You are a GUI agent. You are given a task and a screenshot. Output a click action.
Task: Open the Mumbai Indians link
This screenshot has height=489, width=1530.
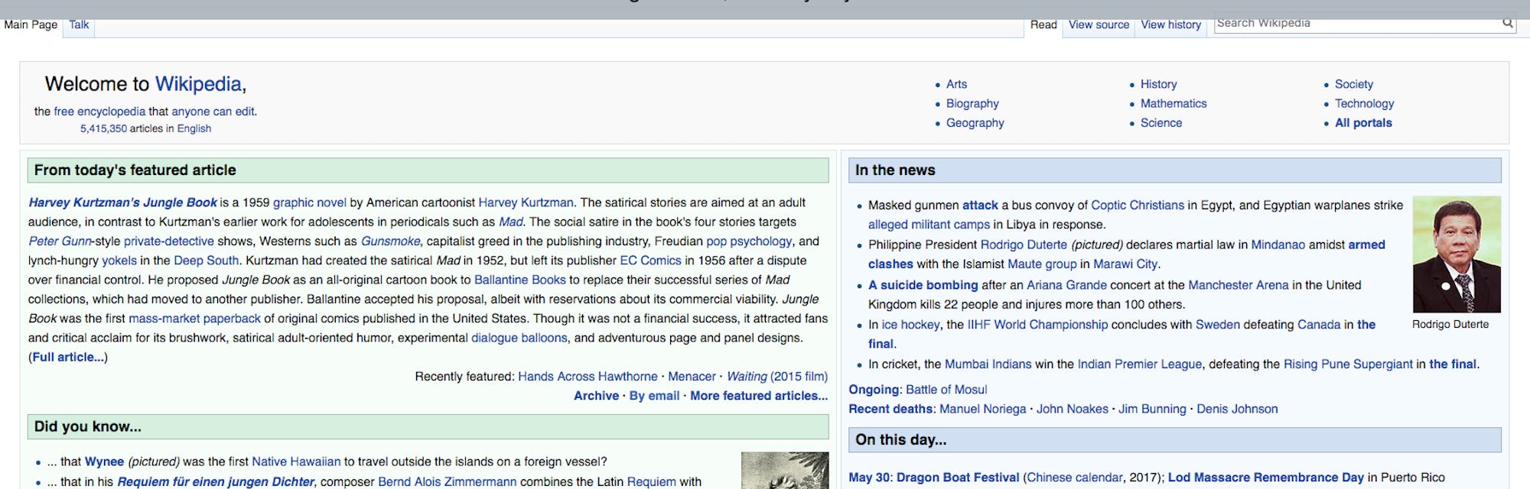point(988,364)
